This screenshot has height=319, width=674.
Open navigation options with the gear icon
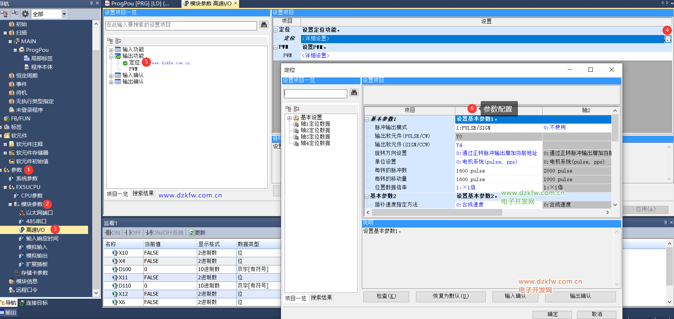point(25,14)
